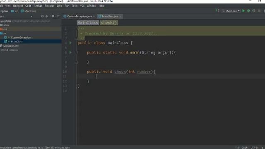
Task: Select MainClass in the navigation bar
Action: point(28,11)
